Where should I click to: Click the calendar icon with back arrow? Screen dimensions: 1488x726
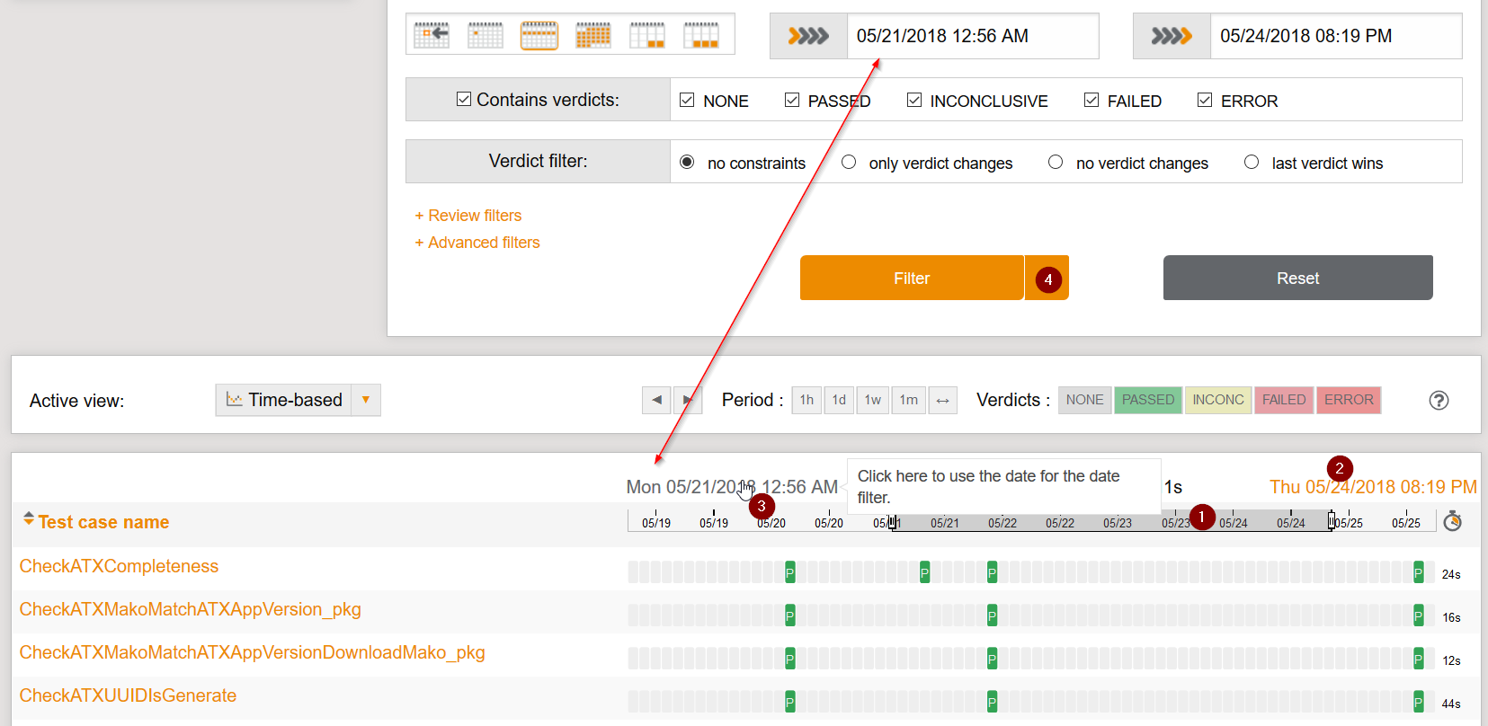[432, 36]
